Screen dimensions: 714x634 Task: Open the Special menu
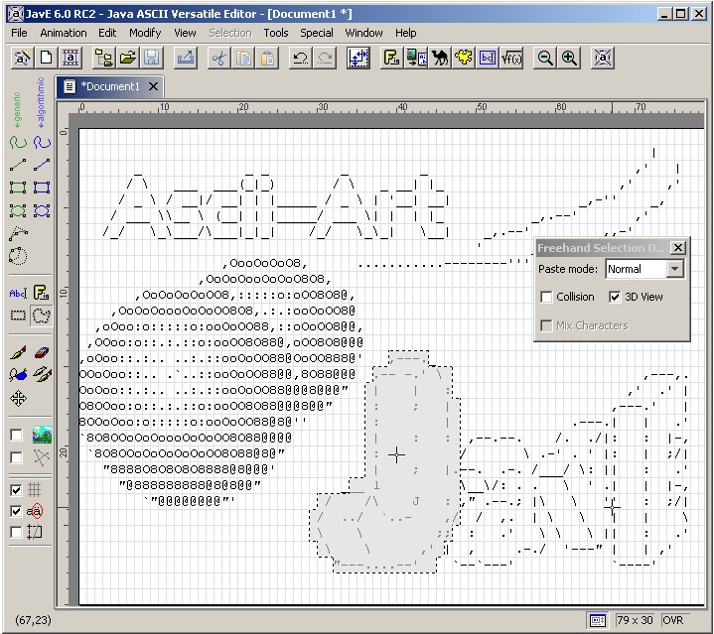[317, 33]
